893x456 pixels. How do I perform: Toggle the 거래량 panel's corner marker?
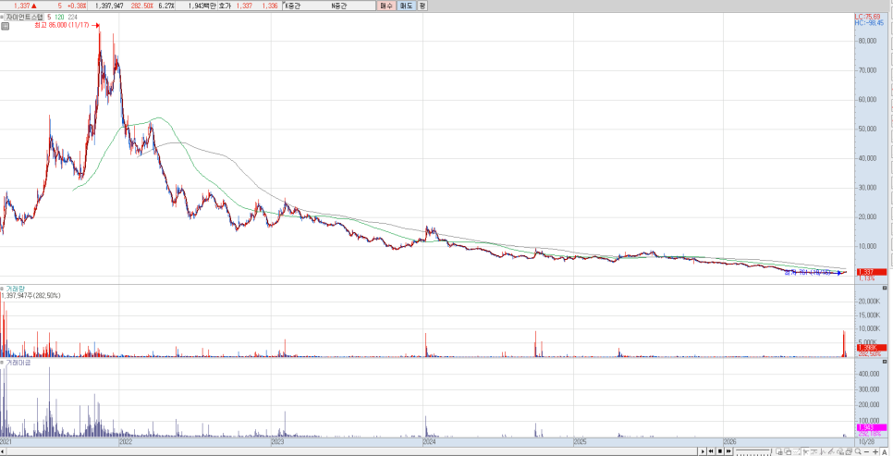click(2, 289)
